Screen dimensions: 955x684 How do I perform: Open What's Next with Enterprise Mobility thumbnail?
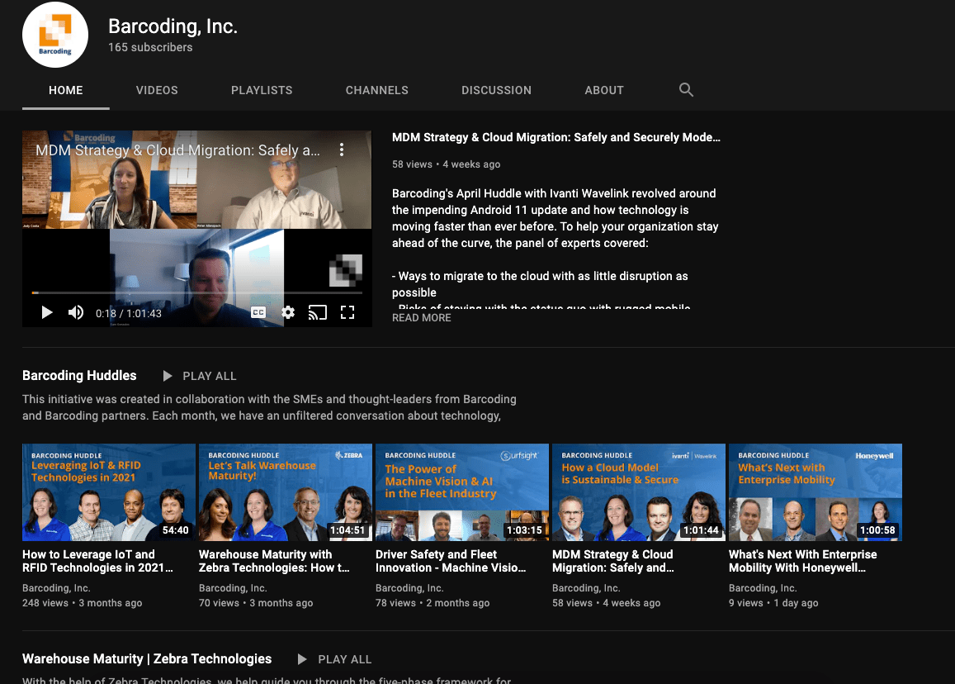pyautogui.click(x=816, y=492)
